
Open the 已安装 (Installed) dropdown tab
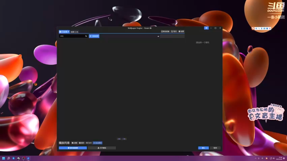pyautogui.click(x=64, y=32)
